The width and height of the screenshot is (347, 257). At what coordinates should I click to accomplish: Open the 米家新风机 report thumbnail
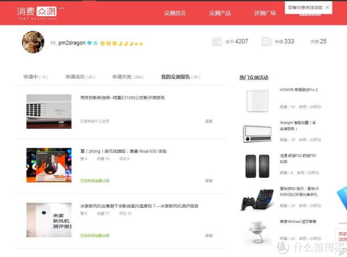(x=49, y=220)
